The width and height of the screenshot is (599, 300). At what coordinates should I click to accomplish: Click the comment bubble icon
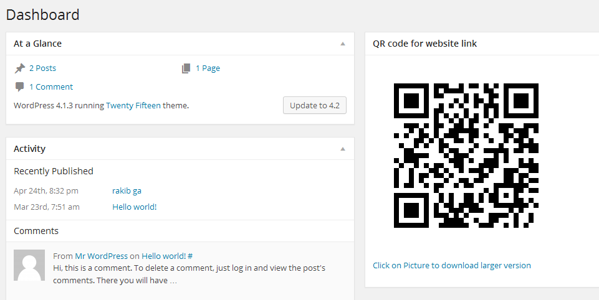point(20,87)
